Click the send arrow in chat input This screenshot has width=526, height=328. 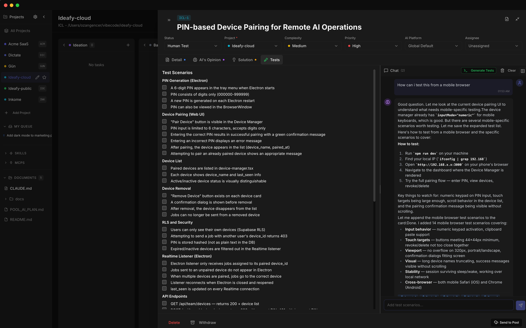tap(520, 305)
